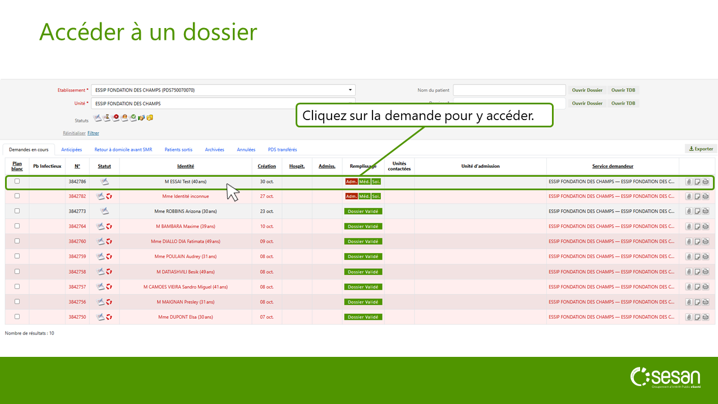The height and width of the screenshot is (404, 718).
Task: Click the paperclip attachment icon for M ESSAI Test
Action: pyautogui.click(x=689, y=182)
